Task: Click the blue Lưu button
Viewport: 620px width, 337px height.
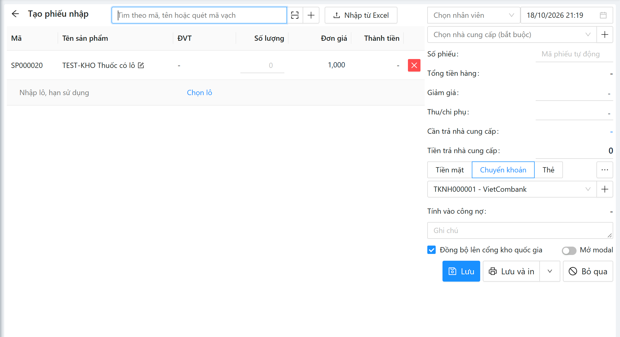Action: (461, 271)
